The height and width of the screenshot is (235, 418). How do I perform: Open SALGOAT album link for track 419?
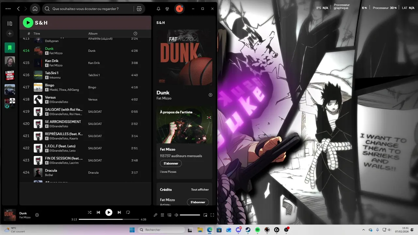coord(95,112)
